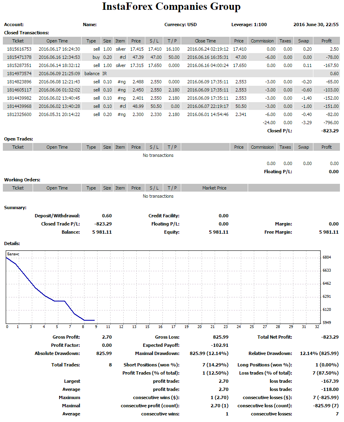344x422 pixels.
Task: Click the "Open Trades:" heading
Action: pos(18,139)
